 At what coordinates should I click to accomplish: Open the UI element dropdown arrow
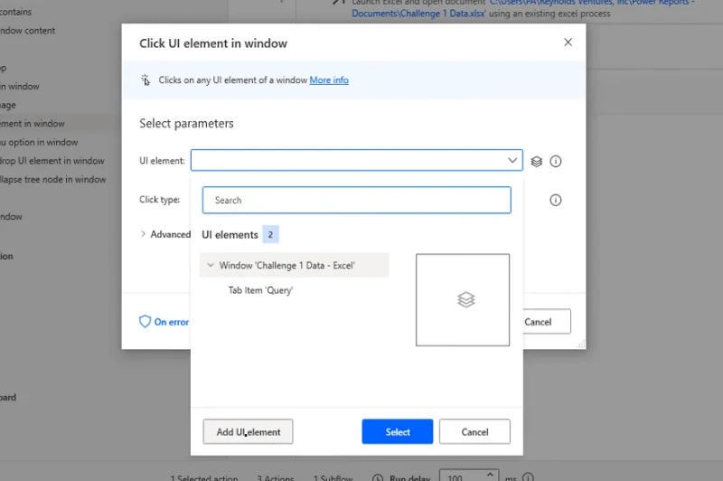(512, 161)
